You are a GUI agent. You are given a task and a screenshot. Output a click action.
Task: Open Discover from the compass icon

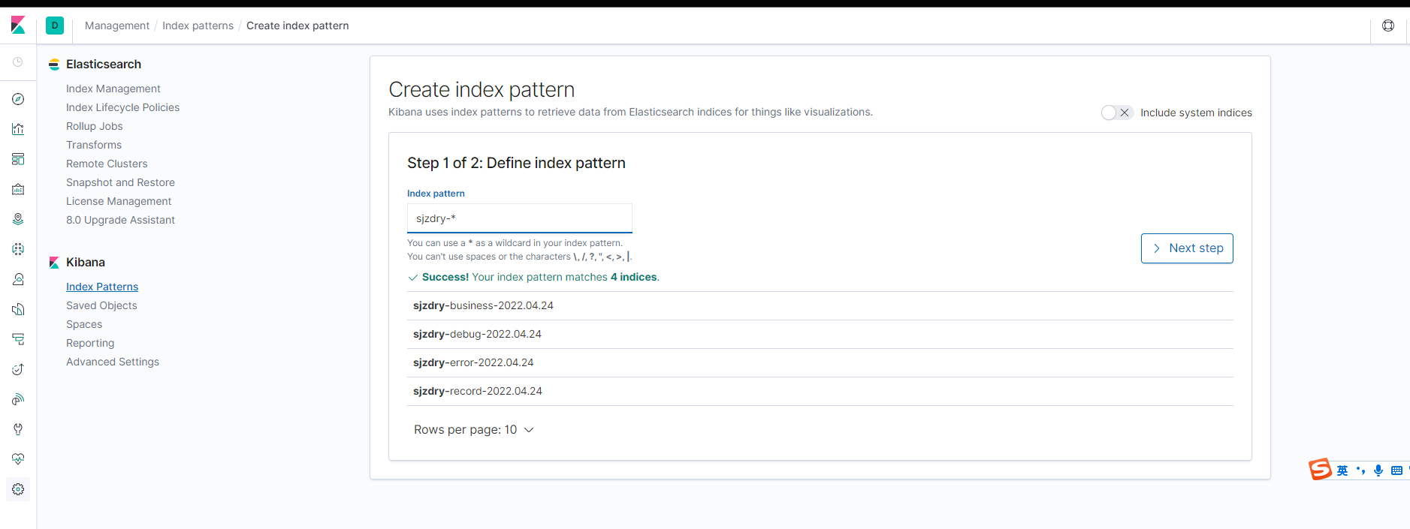pos(18,99)
